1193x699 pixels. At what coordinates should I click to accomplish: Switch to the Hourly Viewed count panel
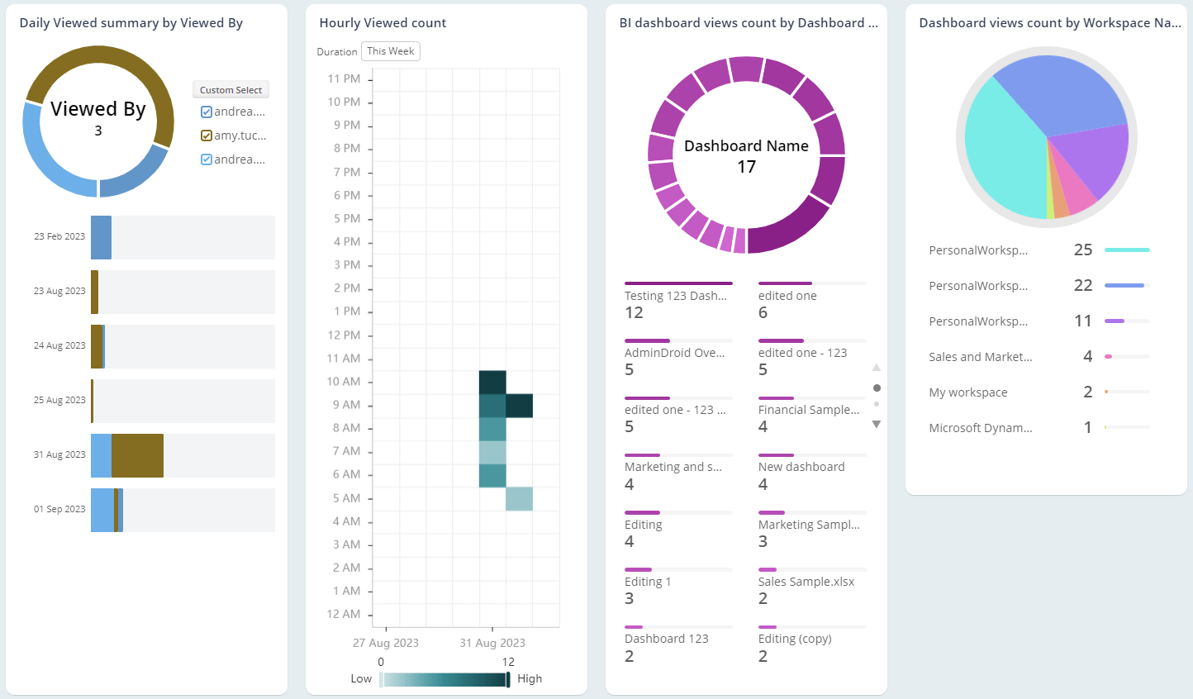tap(383, 22)
